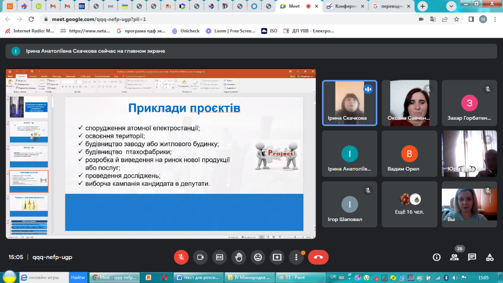Image resolution: width=503 pixels, height=283 pixels.
Task: Open the chat with everyone panel
Action: click(x=472, y=257)
